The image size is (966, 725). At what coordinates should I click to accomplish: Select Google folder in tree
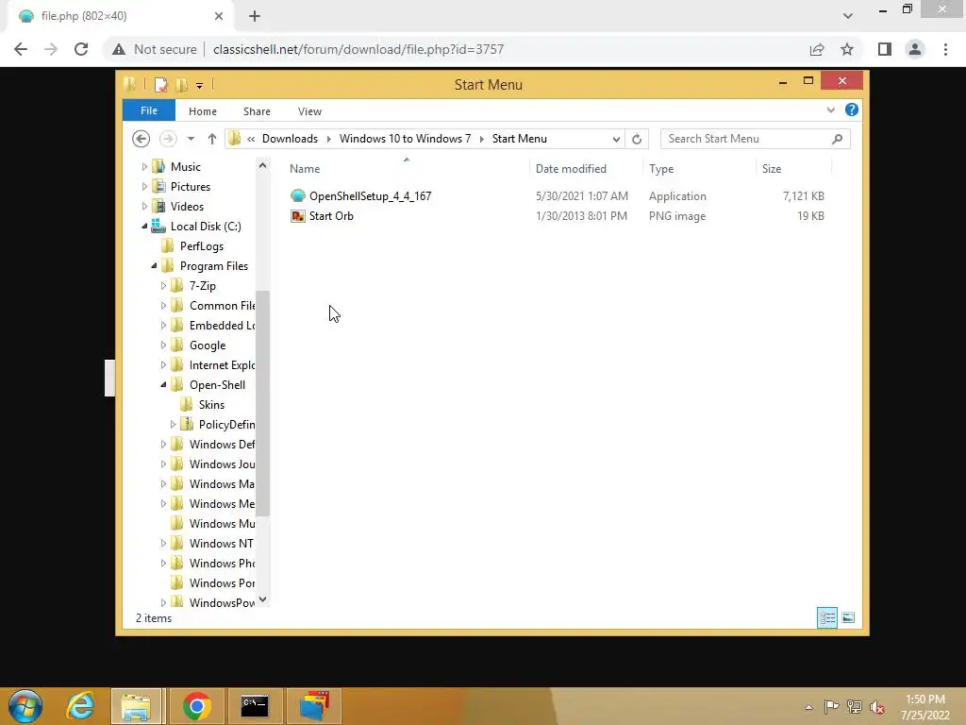207,346
